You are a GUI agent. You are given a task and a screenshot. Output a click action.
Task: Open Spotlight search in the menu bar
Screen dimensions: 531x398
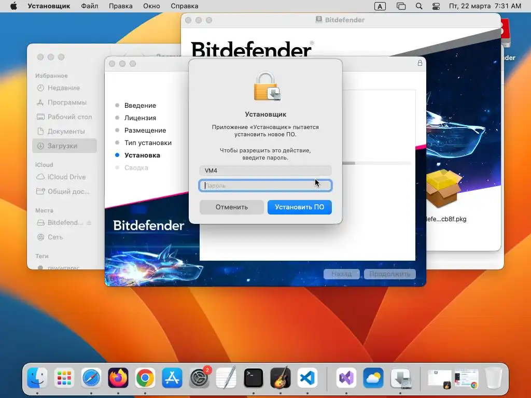point(419,6)
